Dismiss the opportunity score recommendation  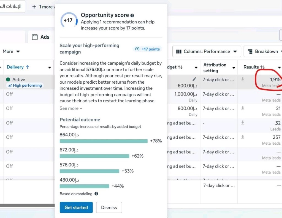[x=109, y=208]
